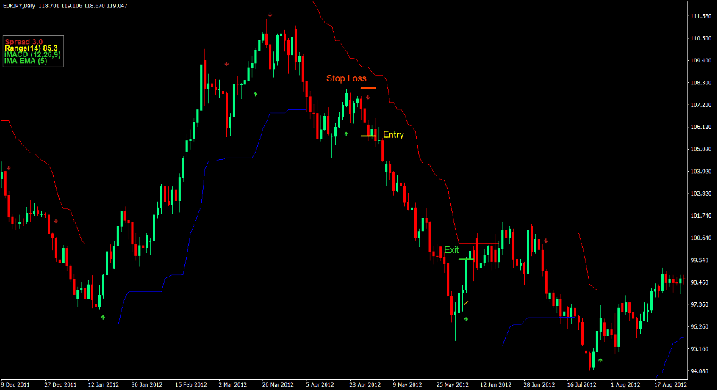The image size is (718, 391).
Task: Click the 20 Mar 2012 date on time axis
Action: coord(279,384)
